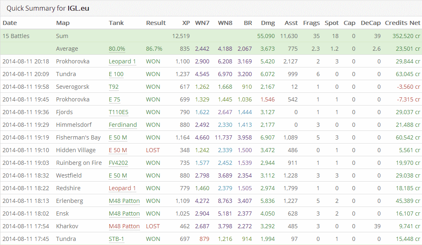Open the T110E5 tank link
The image size is (422, 245).
119,112
